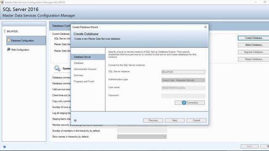Select Database wizard step
Image resolution: width=269 pixels, height=151 pixels.
[79, 63]
